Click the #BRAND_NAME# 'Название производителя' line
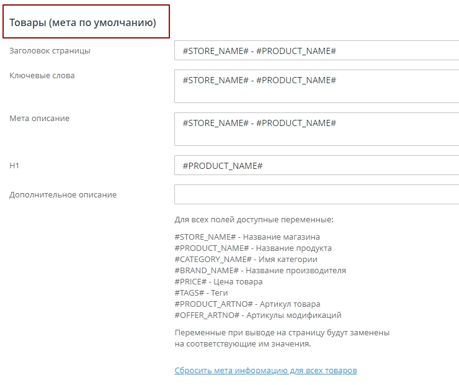This screenshot has height=385, width=459. [x=260, y=271]
